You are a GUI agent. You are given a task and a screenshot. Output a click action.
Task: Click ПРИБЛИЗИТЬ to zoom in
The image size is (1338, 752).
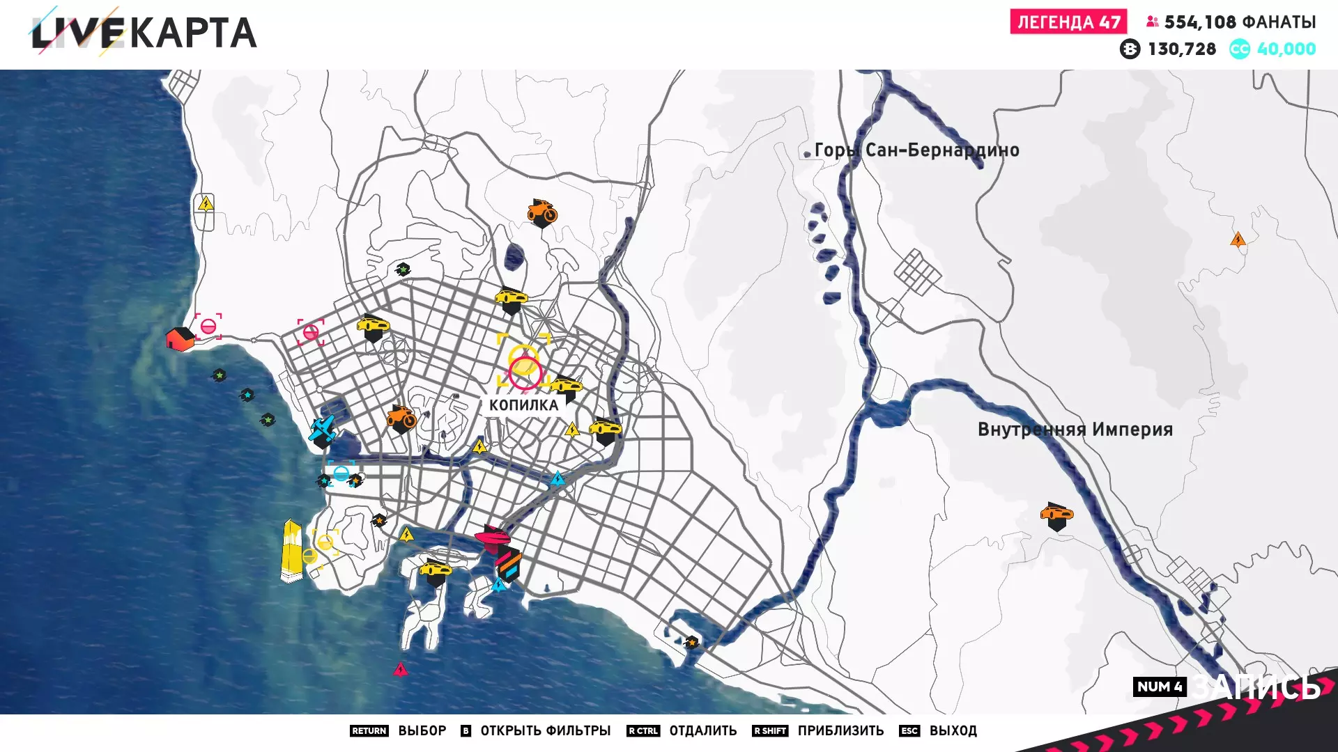click(x=840, y=730)
